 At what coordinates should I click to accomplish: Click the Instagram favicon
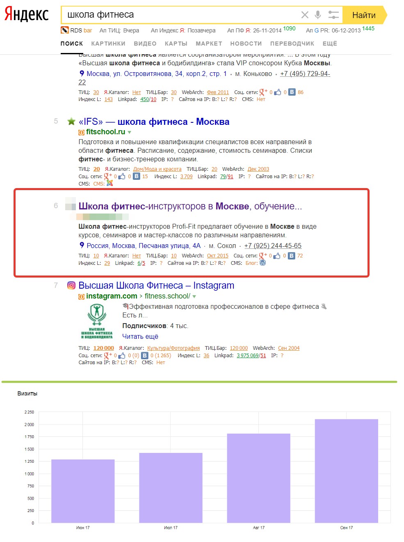[71, 285]
